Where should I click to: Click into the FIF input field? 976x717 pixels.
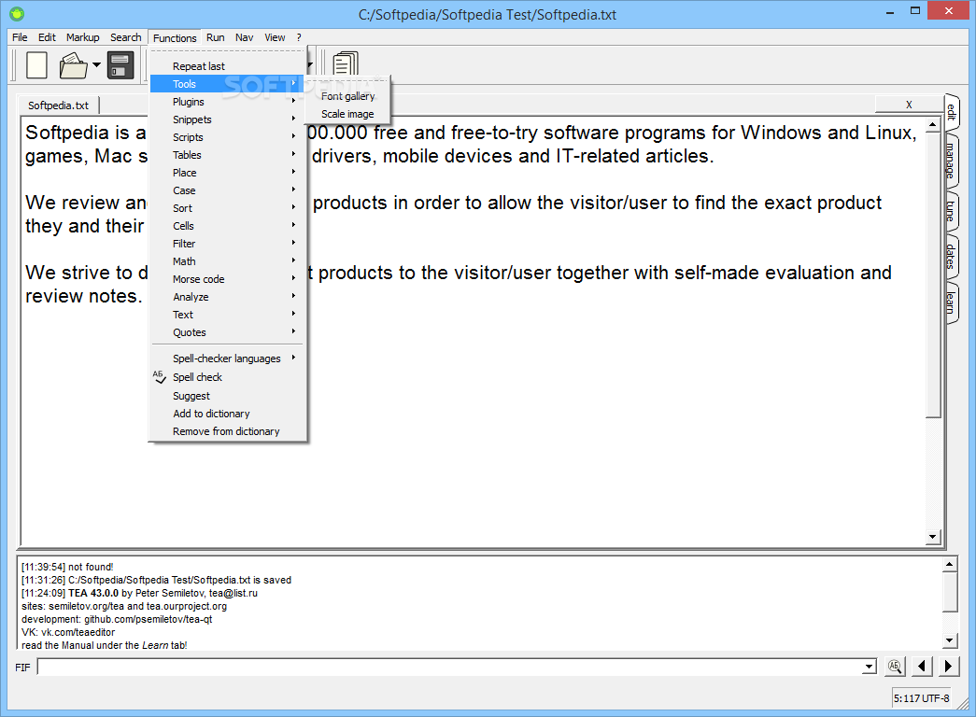point(449,667)
